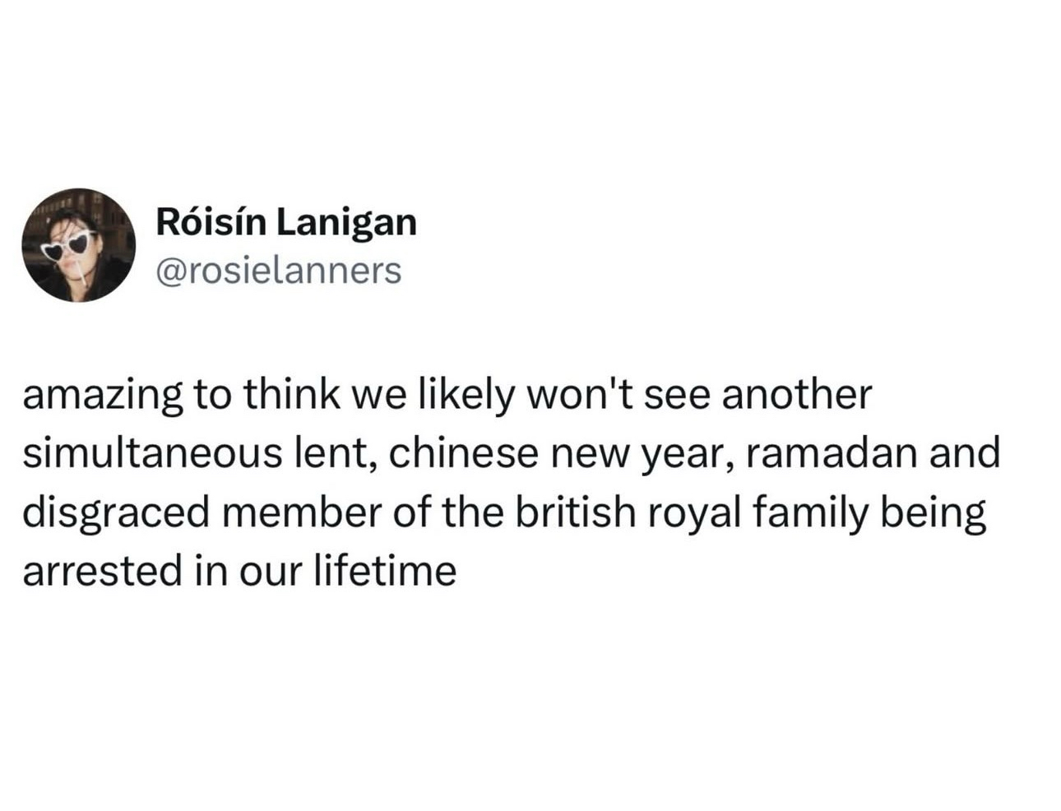Click the @rosielanners handle
This screenshot has width=1061, height=811.
pos(278,271)
